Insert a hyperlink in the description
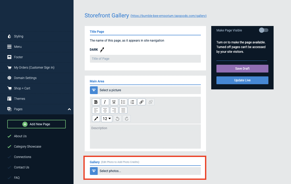291x184 pixels. pos(141,102)
